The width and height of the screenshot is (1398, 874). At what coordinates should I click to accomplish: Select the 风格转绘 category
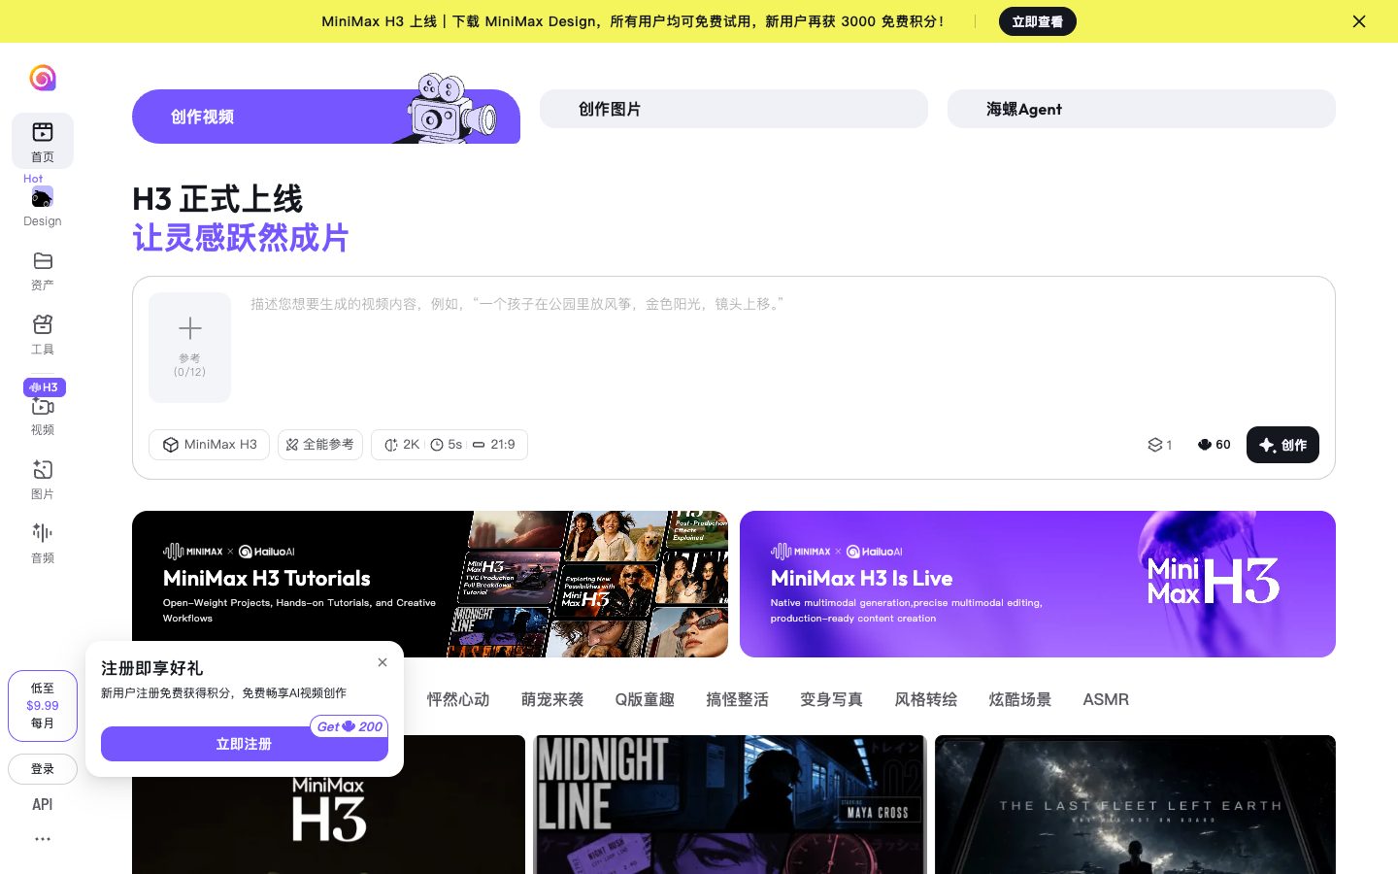coord(925,699)
